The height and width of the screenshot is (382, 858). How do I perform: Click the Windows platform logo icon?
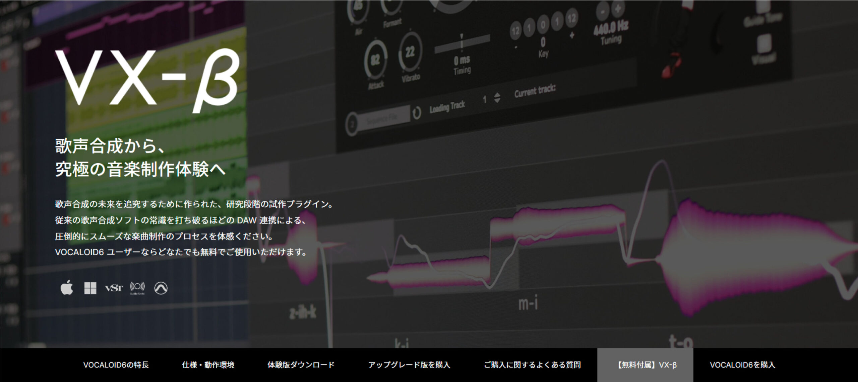(x=90, y=288)
